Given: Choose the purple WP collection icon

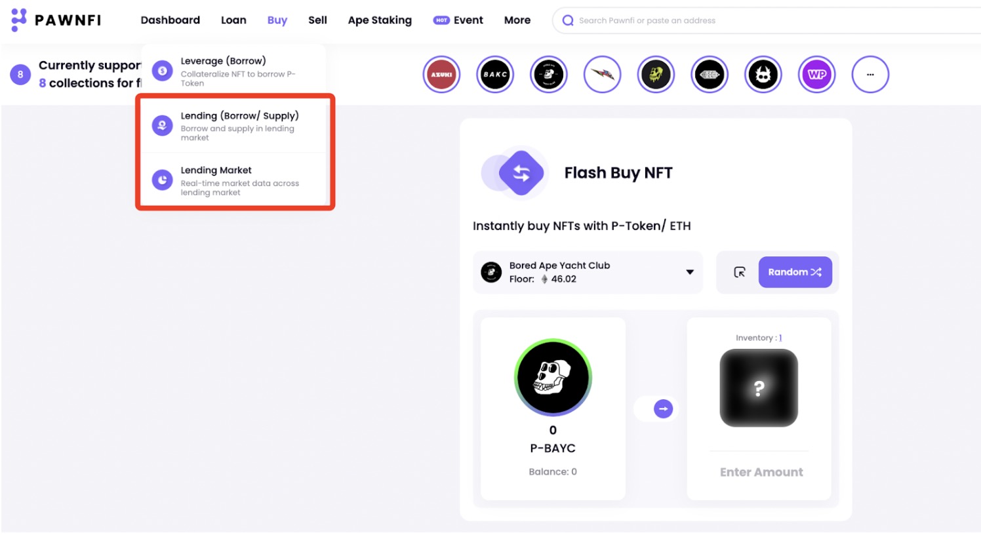Looking at the screenshot, I should [816, 75].
